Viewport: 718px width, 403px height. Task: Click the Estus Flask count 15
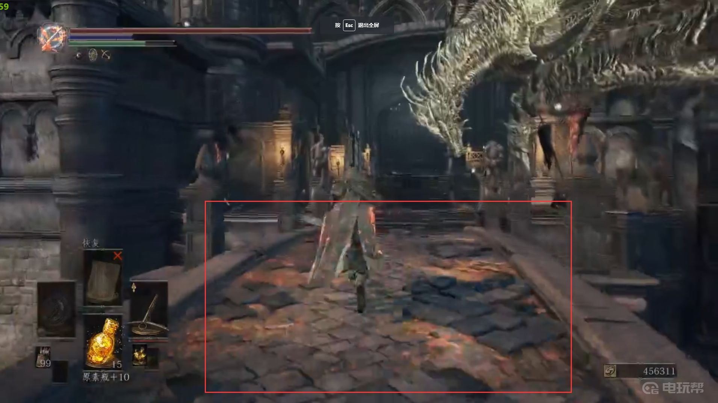116,364
